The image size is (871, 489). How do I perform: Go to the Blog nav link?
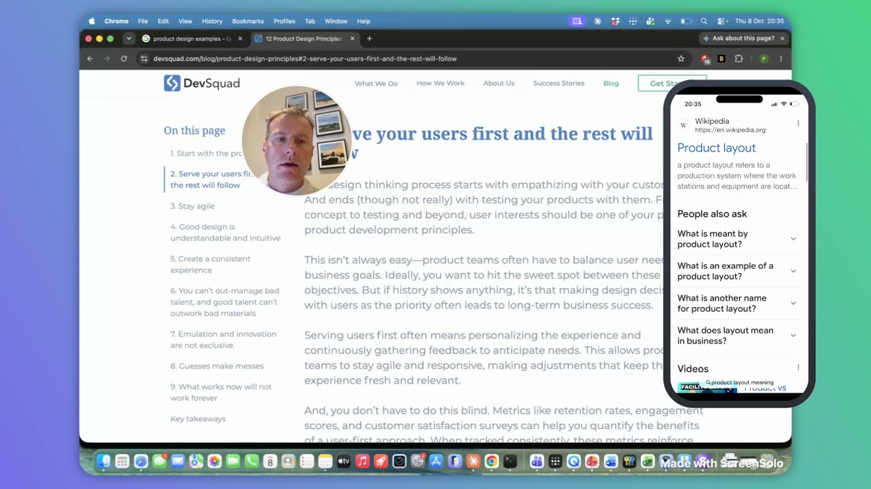[611, 84]
